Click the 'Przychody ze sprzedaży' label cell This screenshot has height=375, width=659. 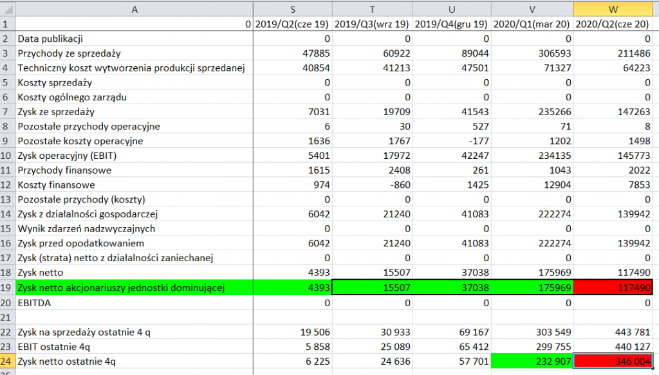(x=134, y=53)
